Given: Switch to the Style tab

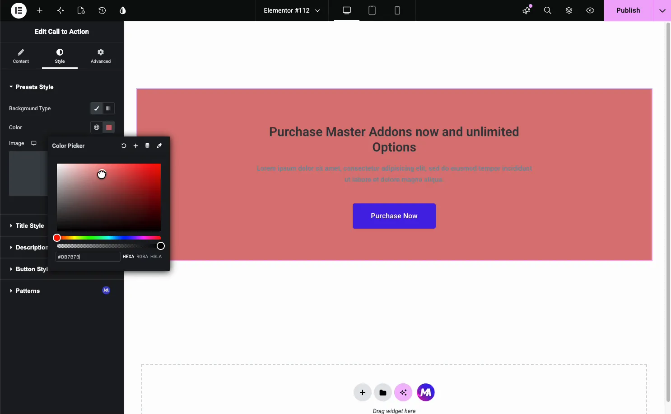Looking at the screenshot, I should pos(60,56).
